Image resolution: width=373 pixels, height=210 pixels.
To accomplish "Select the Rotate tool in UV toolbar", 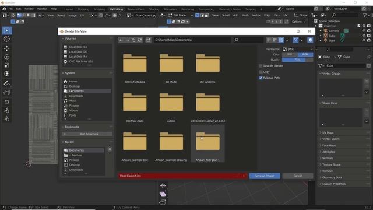I will coord(6,57).
